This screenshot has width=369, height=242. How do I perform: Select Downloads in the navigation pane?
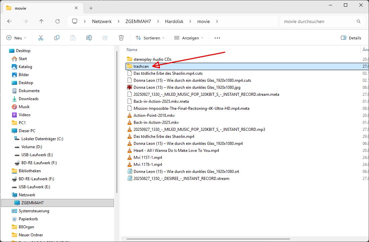(x=28, y=99)
